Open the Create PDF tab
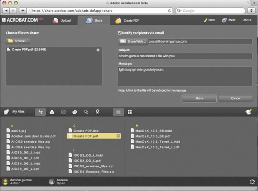The width and height of the screenshot is (258, 191). [x=127, y=20]
